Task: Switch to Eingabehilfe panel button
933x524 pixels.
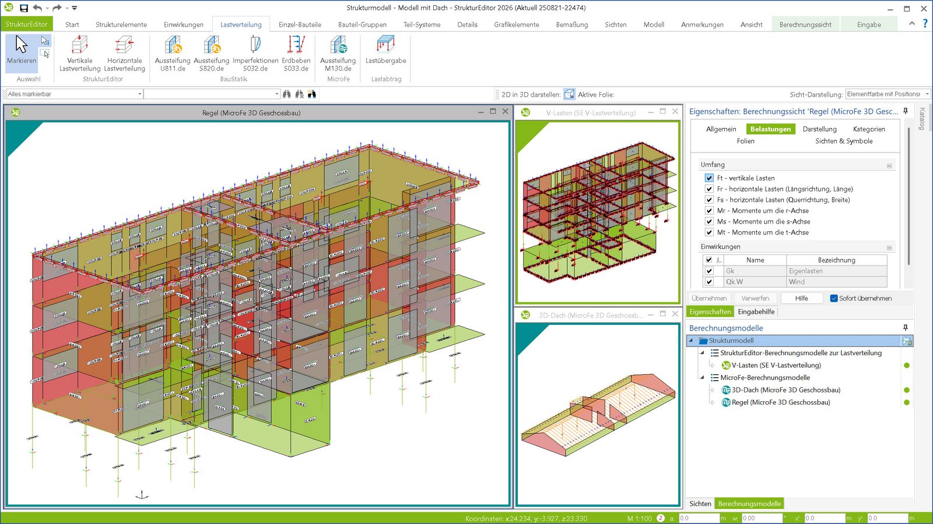Action: tap(756, 311)
